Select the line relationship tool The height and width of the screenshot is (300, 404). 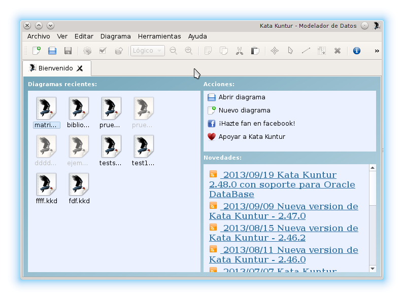click(306, 51)
